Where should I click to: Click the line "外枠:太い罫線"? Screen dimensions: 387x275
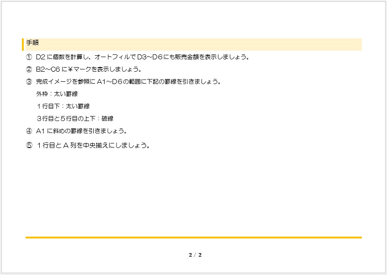(x=57, y=94)
